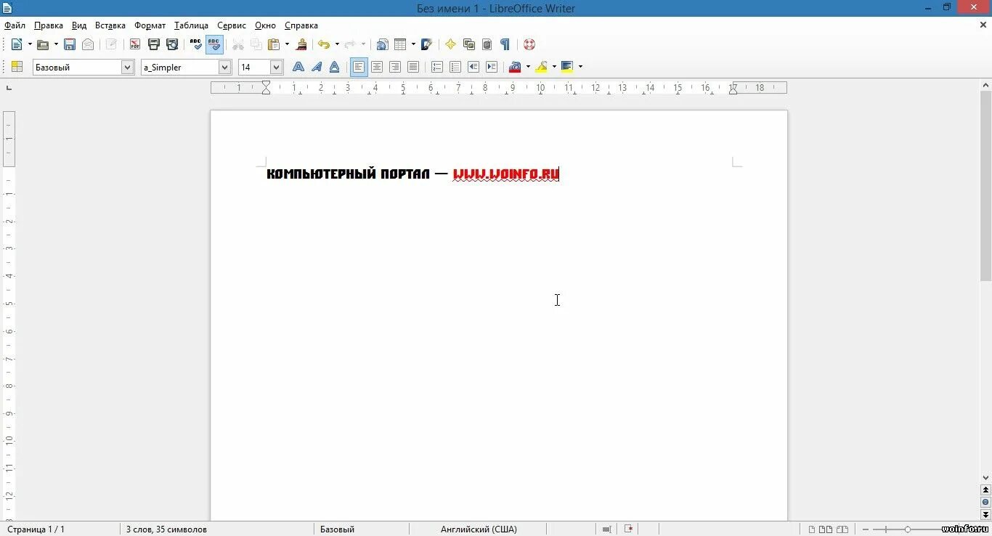This screenshot has width=992, height=536.
Task: Select the Clone Formatting paintbrush
Action: point(301,44)
